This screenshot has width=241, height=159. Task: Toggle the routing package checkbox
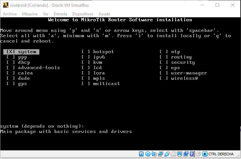click(164, 57)
